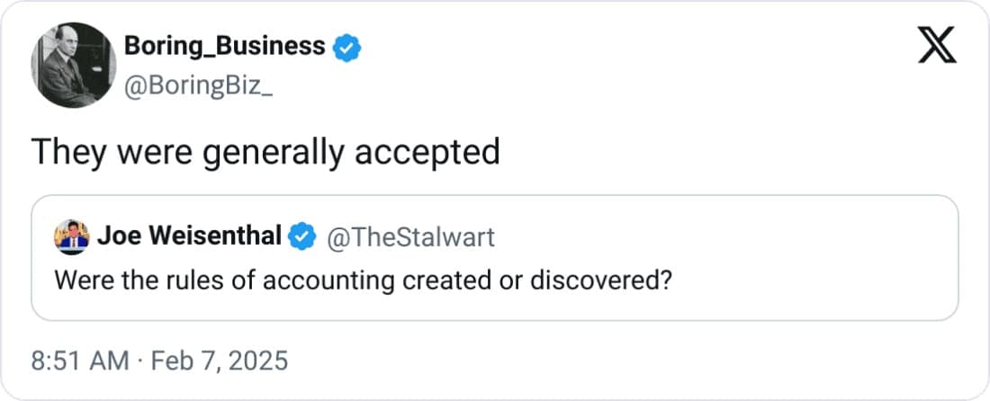Go to the @TheStalwart handle
Screen dimensions: 990x401
coord(409,236)
